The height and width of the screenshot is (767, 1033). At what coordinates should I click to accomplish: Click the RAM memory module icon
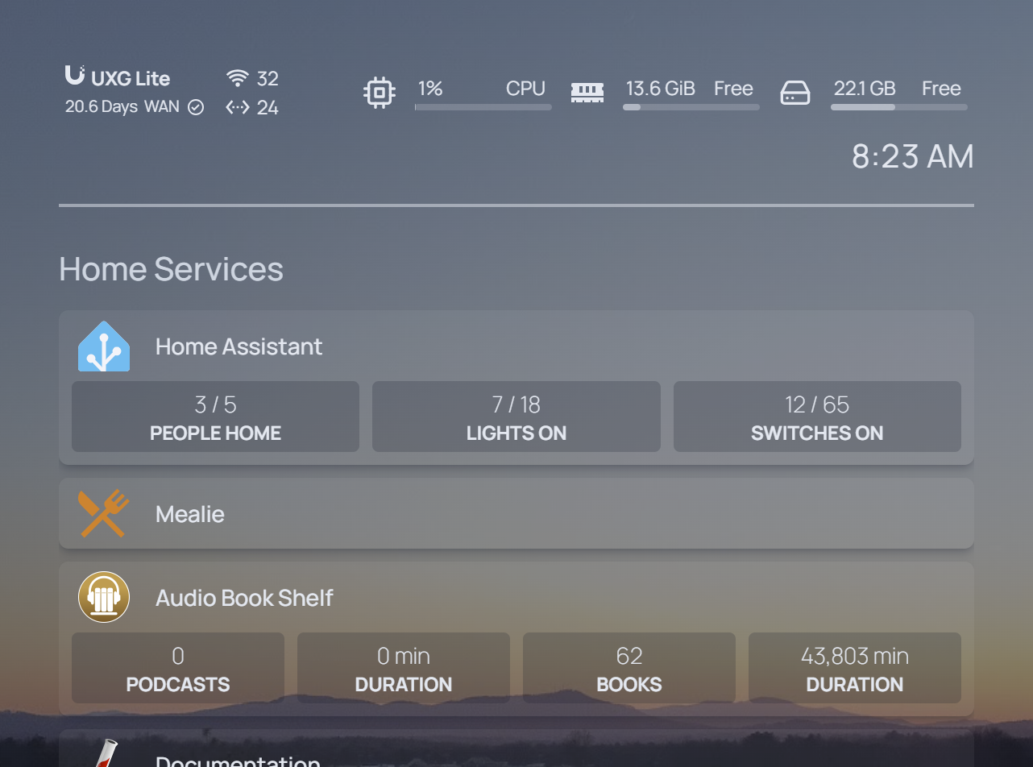587,93
